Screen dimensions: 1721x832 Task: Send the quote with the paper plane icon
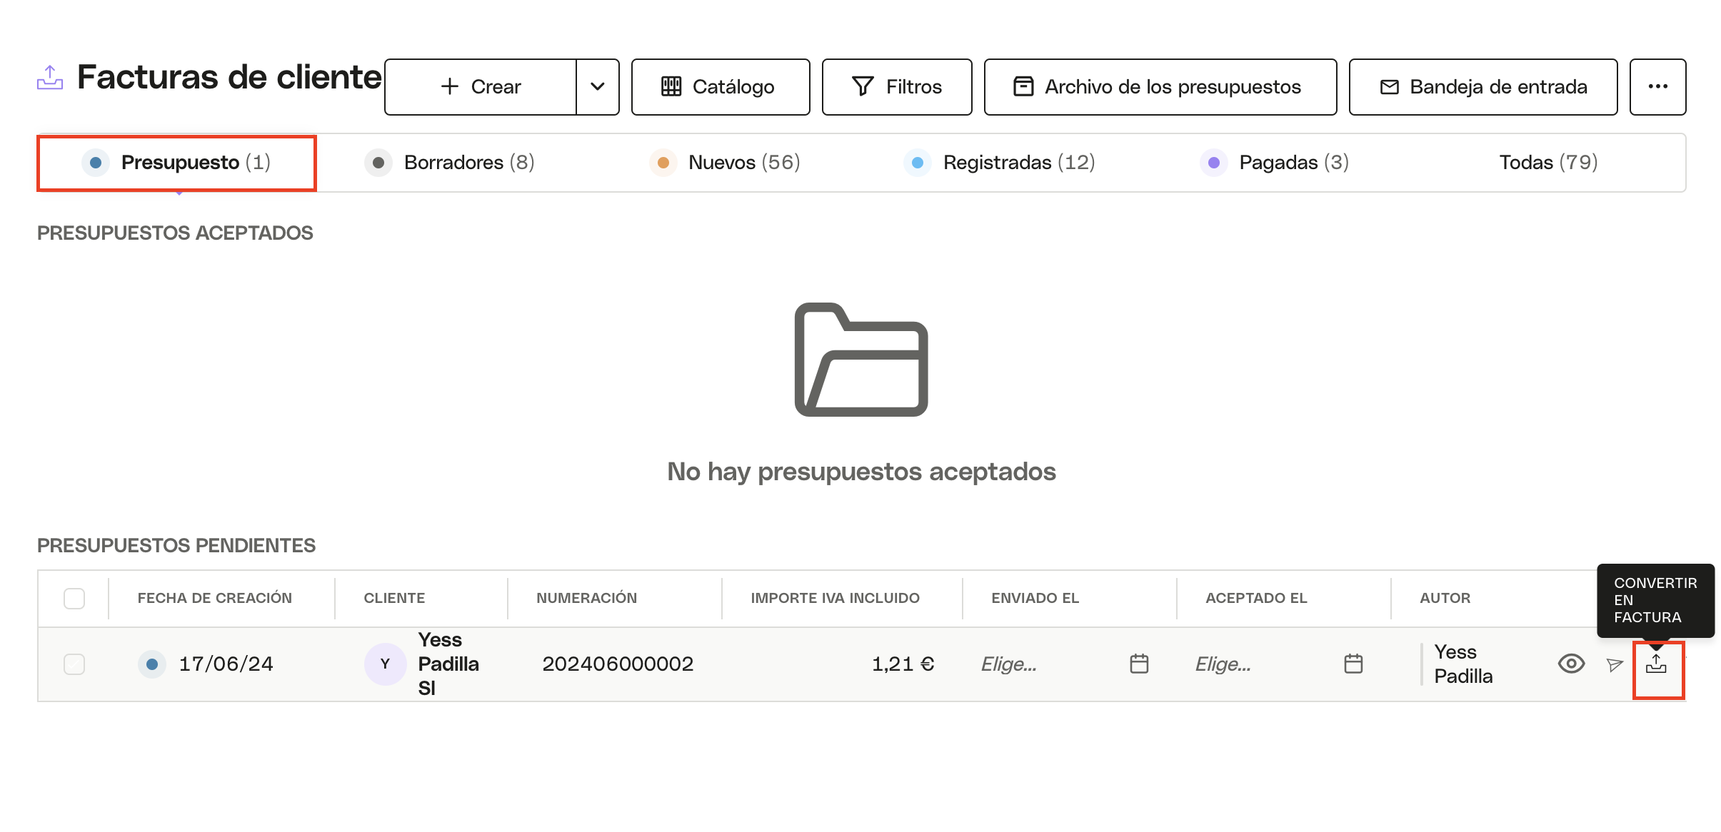point(1615,665)
